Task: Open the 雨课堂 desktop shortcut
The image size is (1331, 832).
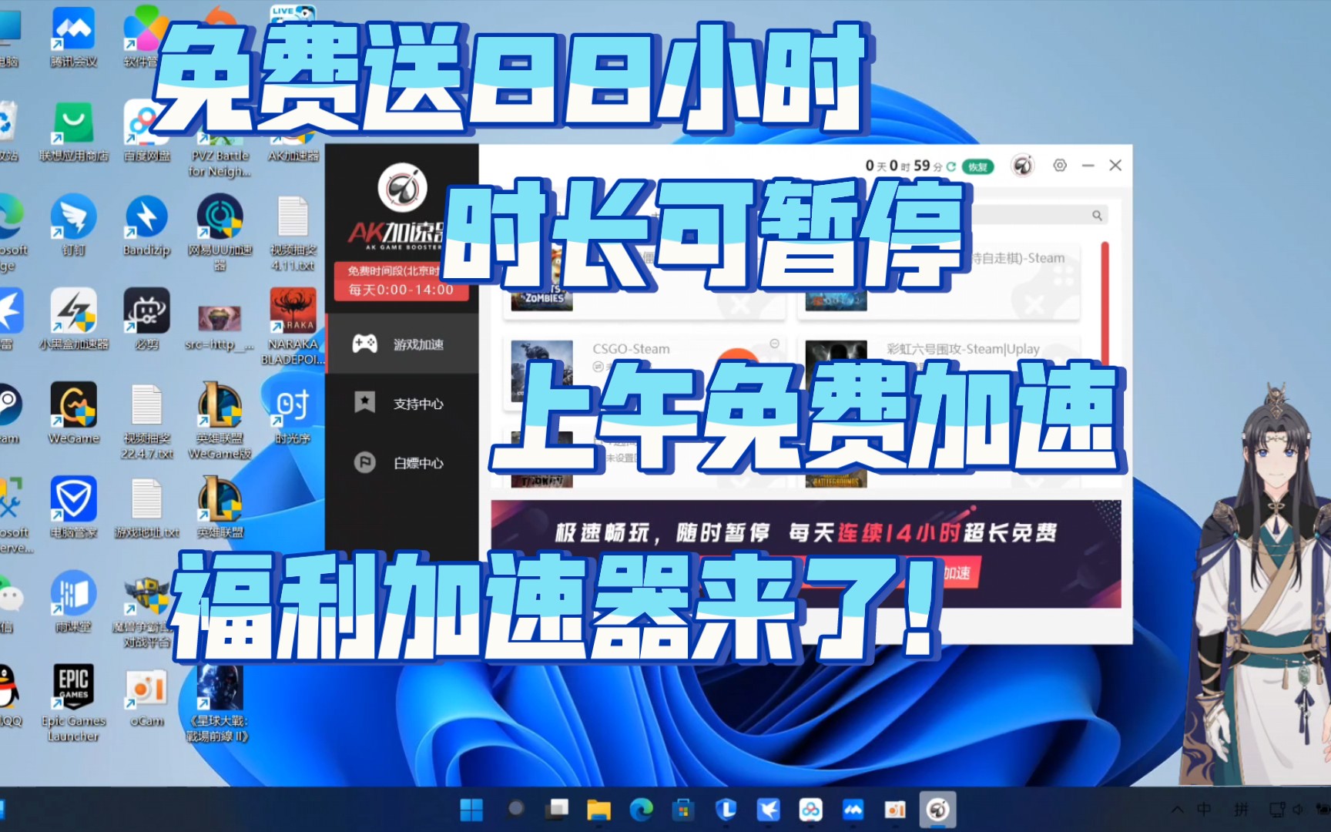Action: coord(73,602)
